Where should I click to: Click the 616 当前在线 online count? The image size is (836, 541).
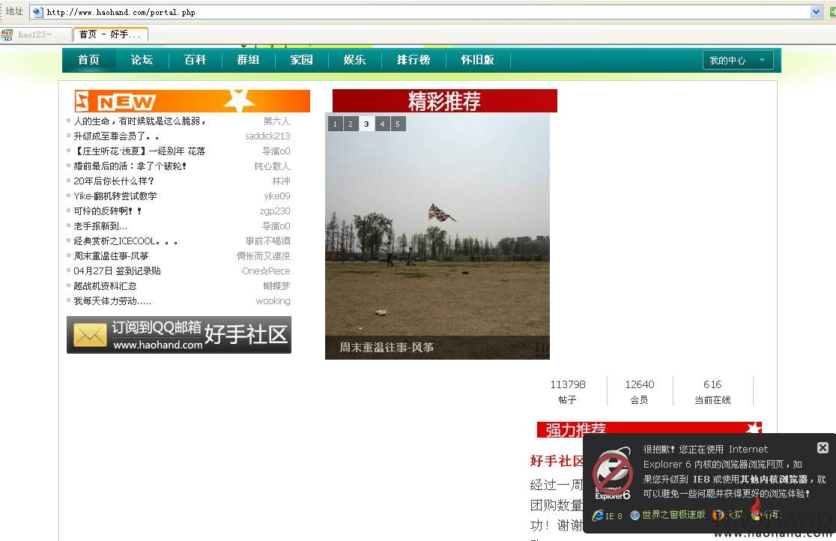[713, 392]
